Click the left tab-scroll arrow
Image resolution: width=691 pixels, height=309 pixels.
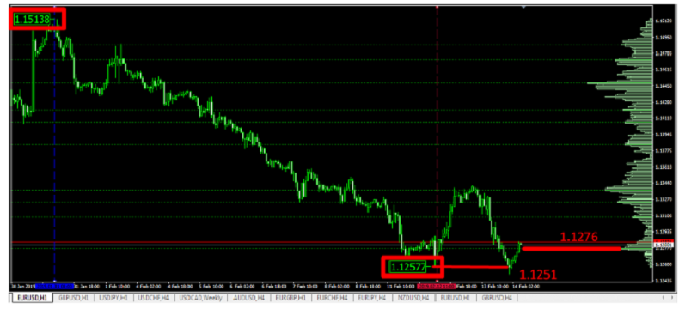(x=663, y=298)
